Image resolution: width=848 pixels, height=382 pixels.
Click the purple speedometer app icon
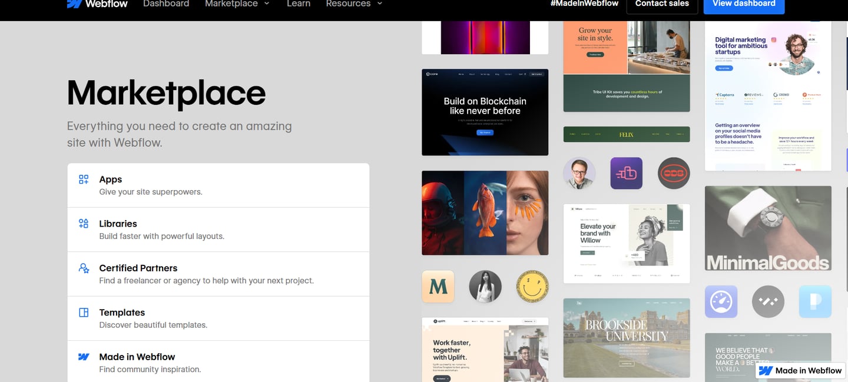tap(721, 301)
